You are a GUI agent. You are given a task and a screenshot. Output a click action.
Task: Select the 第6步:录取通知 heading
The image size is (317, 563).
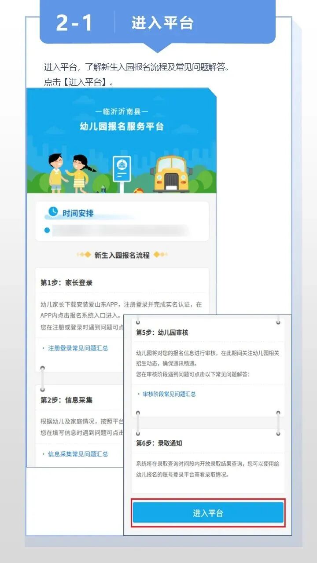pos(159,443)
